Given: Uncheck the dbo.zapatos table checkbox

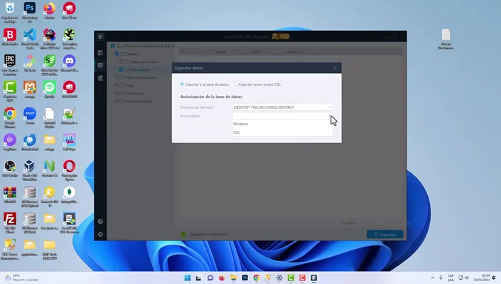Looking at the screenshot, I should coord(121,69).
